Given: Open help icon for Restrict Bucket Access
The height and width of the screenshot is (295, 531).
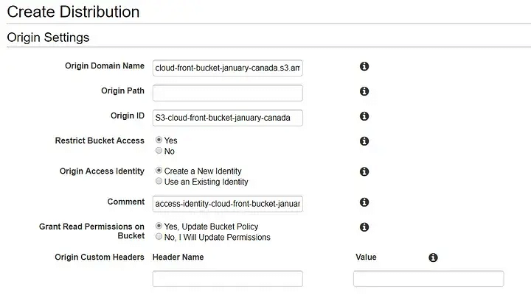Looking at the screenshot, I should (x=364, y=141).
